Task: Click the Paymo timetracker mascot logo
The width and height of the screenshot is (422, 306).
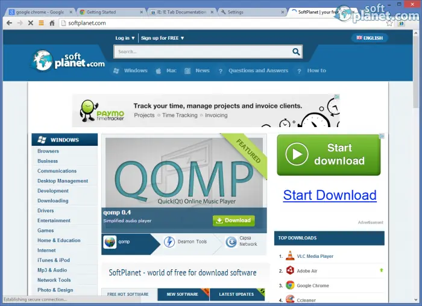Action: click(x=102, y=111)
